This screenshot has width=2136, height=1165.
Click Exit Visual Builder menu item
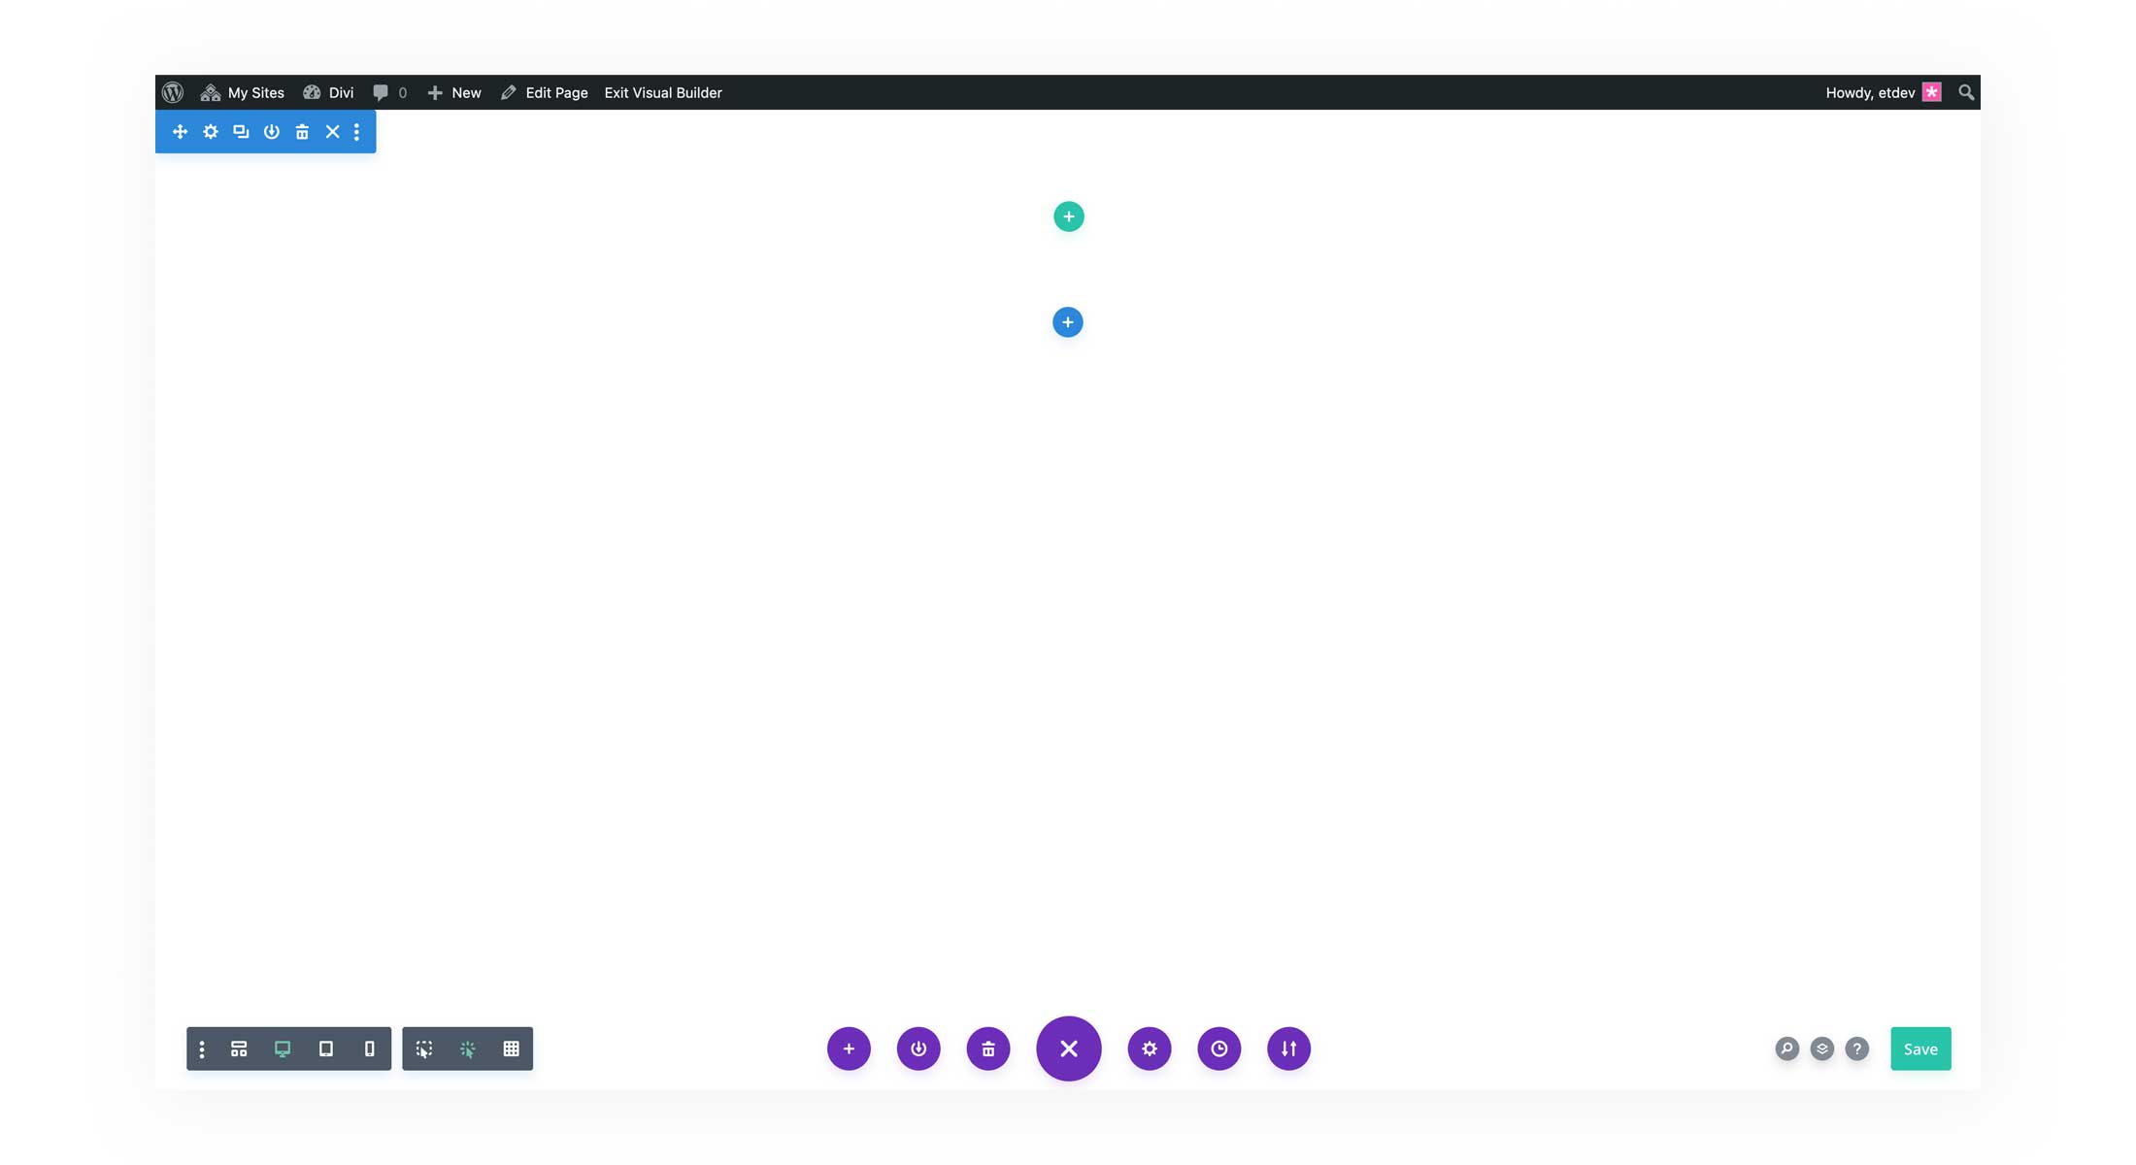(x=663, y=92)
